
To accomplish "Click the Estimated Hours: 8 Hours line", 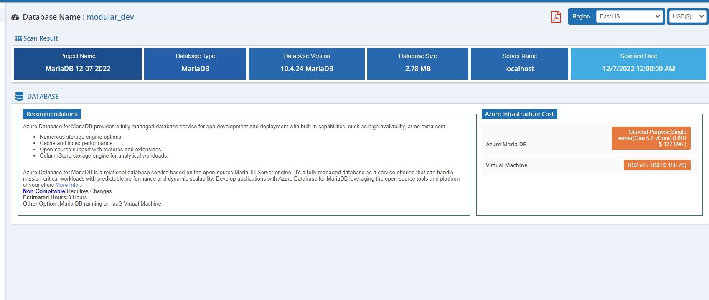I will point(55,198).
